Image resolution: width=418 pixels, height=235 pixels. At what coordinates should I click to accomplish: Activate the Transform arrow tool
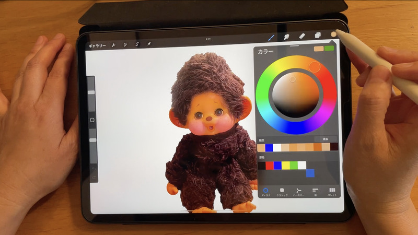pos(149,43)
